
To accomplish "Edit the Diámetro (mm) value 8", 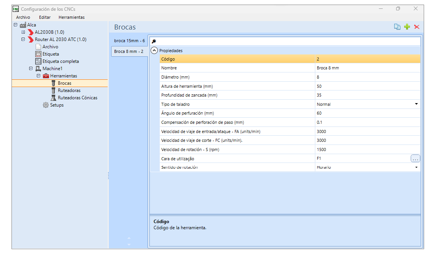I will [367, 77].
